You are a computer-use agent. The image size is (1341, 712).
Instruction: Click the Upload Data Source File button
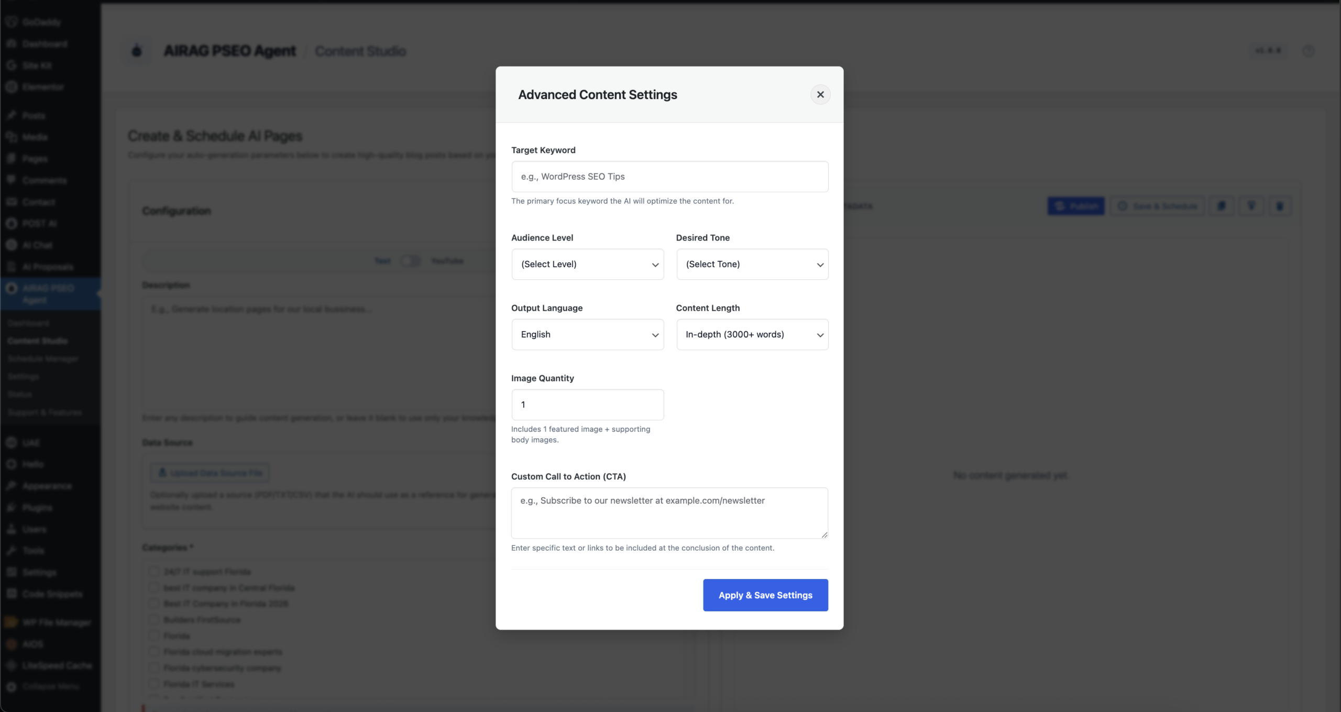[x=210, y=473]
